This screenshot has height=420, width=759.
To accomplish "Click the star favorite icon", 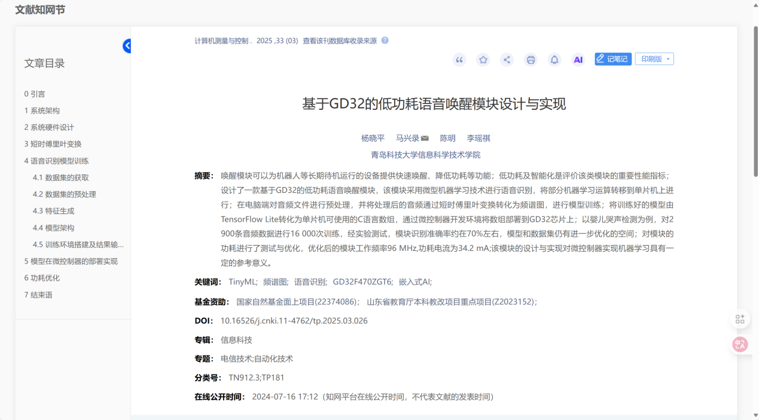I will tap(483, 60).
